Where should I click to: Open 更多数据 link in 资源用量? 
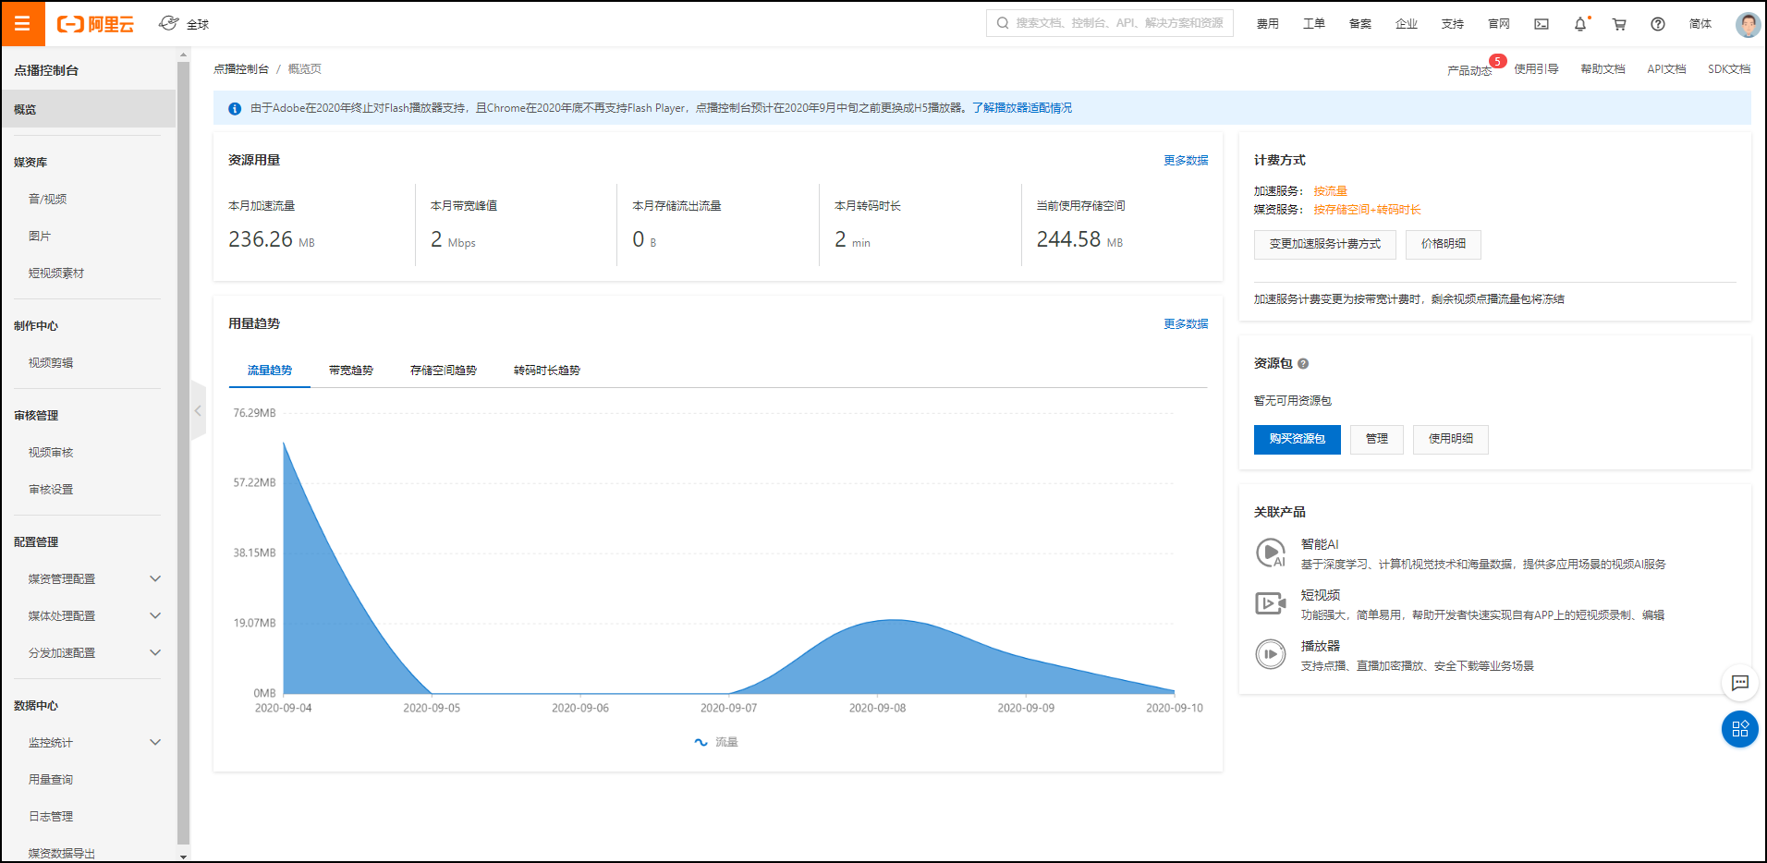[1186, 161]
